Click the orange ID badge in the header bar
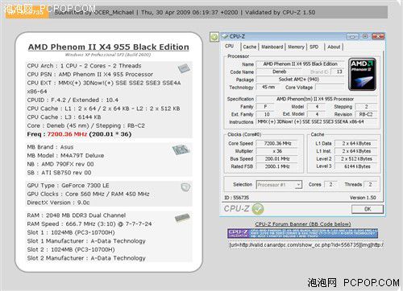 27,12
